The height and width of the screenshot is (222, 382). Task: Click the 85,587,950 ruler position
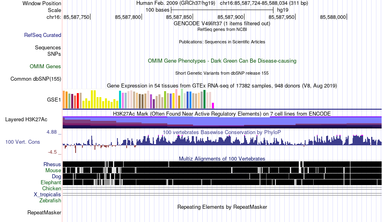281,17
